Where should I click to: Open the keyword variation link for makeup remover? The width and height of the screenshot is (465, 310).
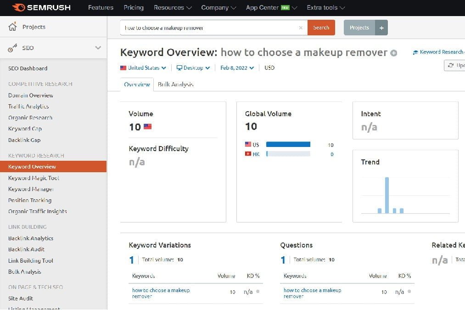click(x=160, y=293)
